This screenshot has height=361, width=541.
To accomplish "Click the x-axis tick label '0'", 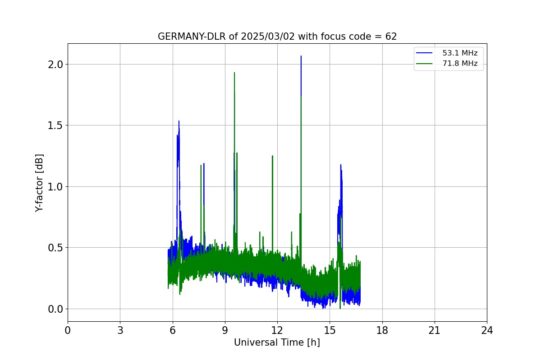I will [68, 330].
